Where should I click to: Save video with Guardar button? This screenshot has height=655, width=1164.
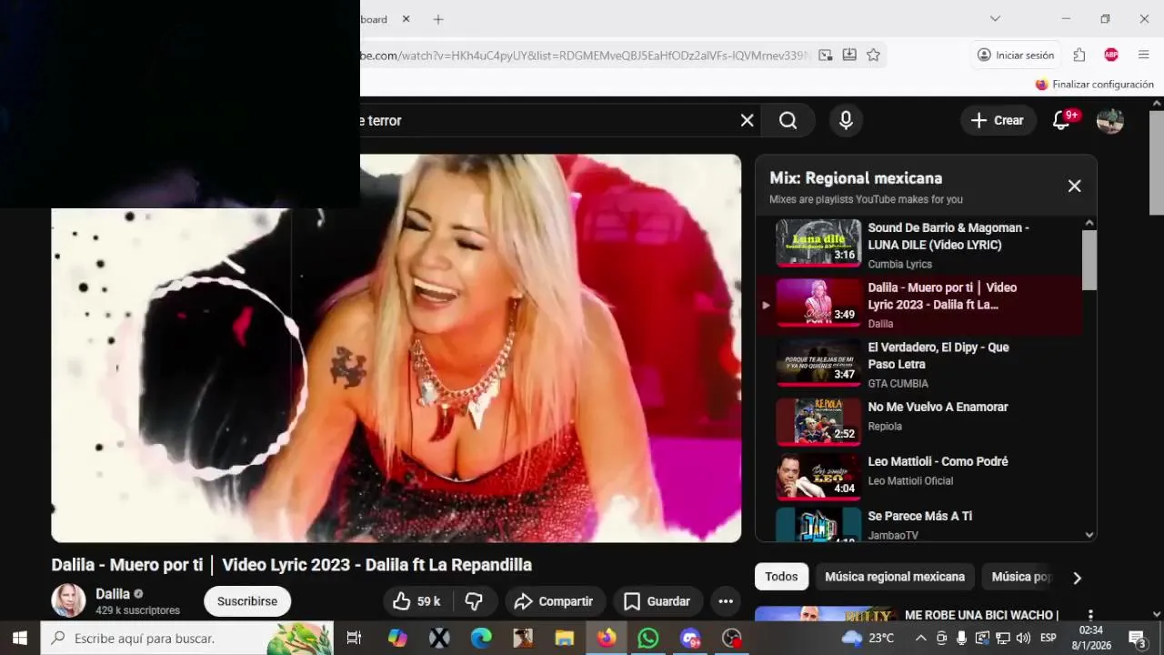pyautogui.click(x=657, y=601)
